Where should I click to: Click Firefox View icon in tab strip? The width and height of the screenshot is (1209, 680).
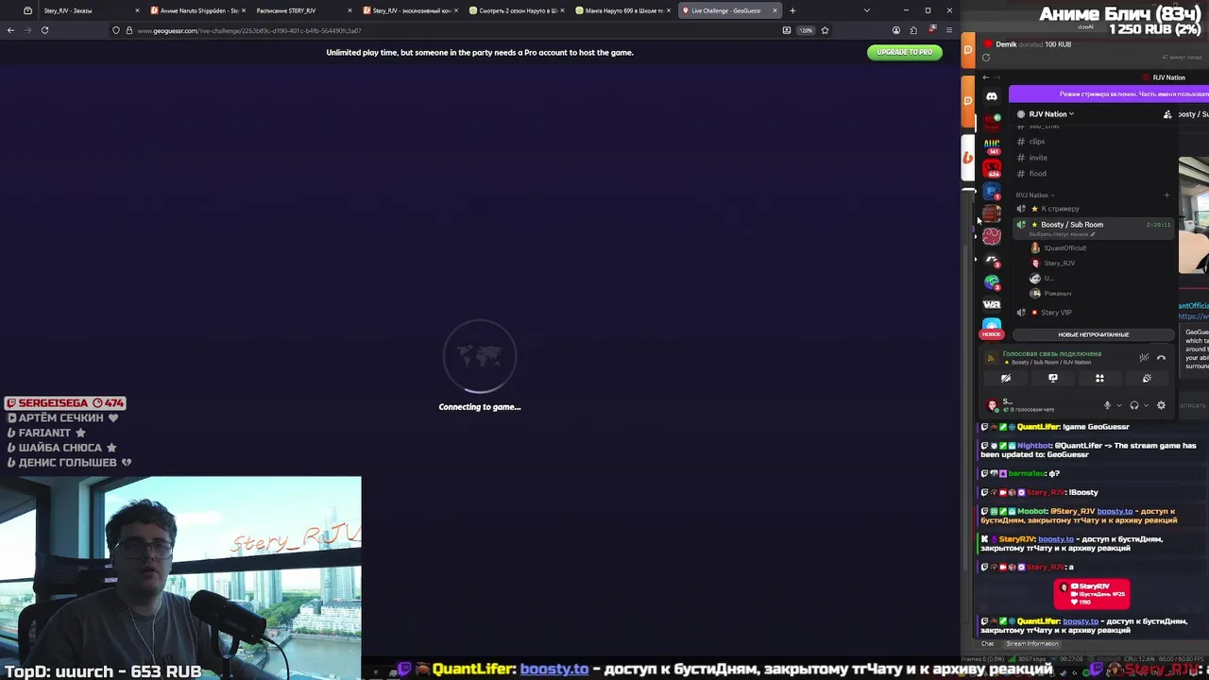tap(27, 10)
